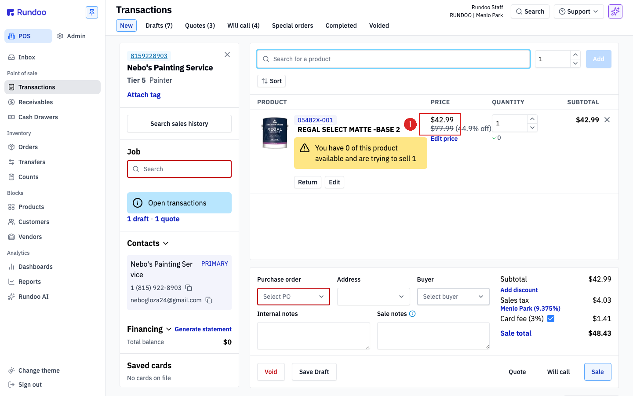633x396 pixels.
Task: Open the Select PO dropdown
Action: (294, 297)
